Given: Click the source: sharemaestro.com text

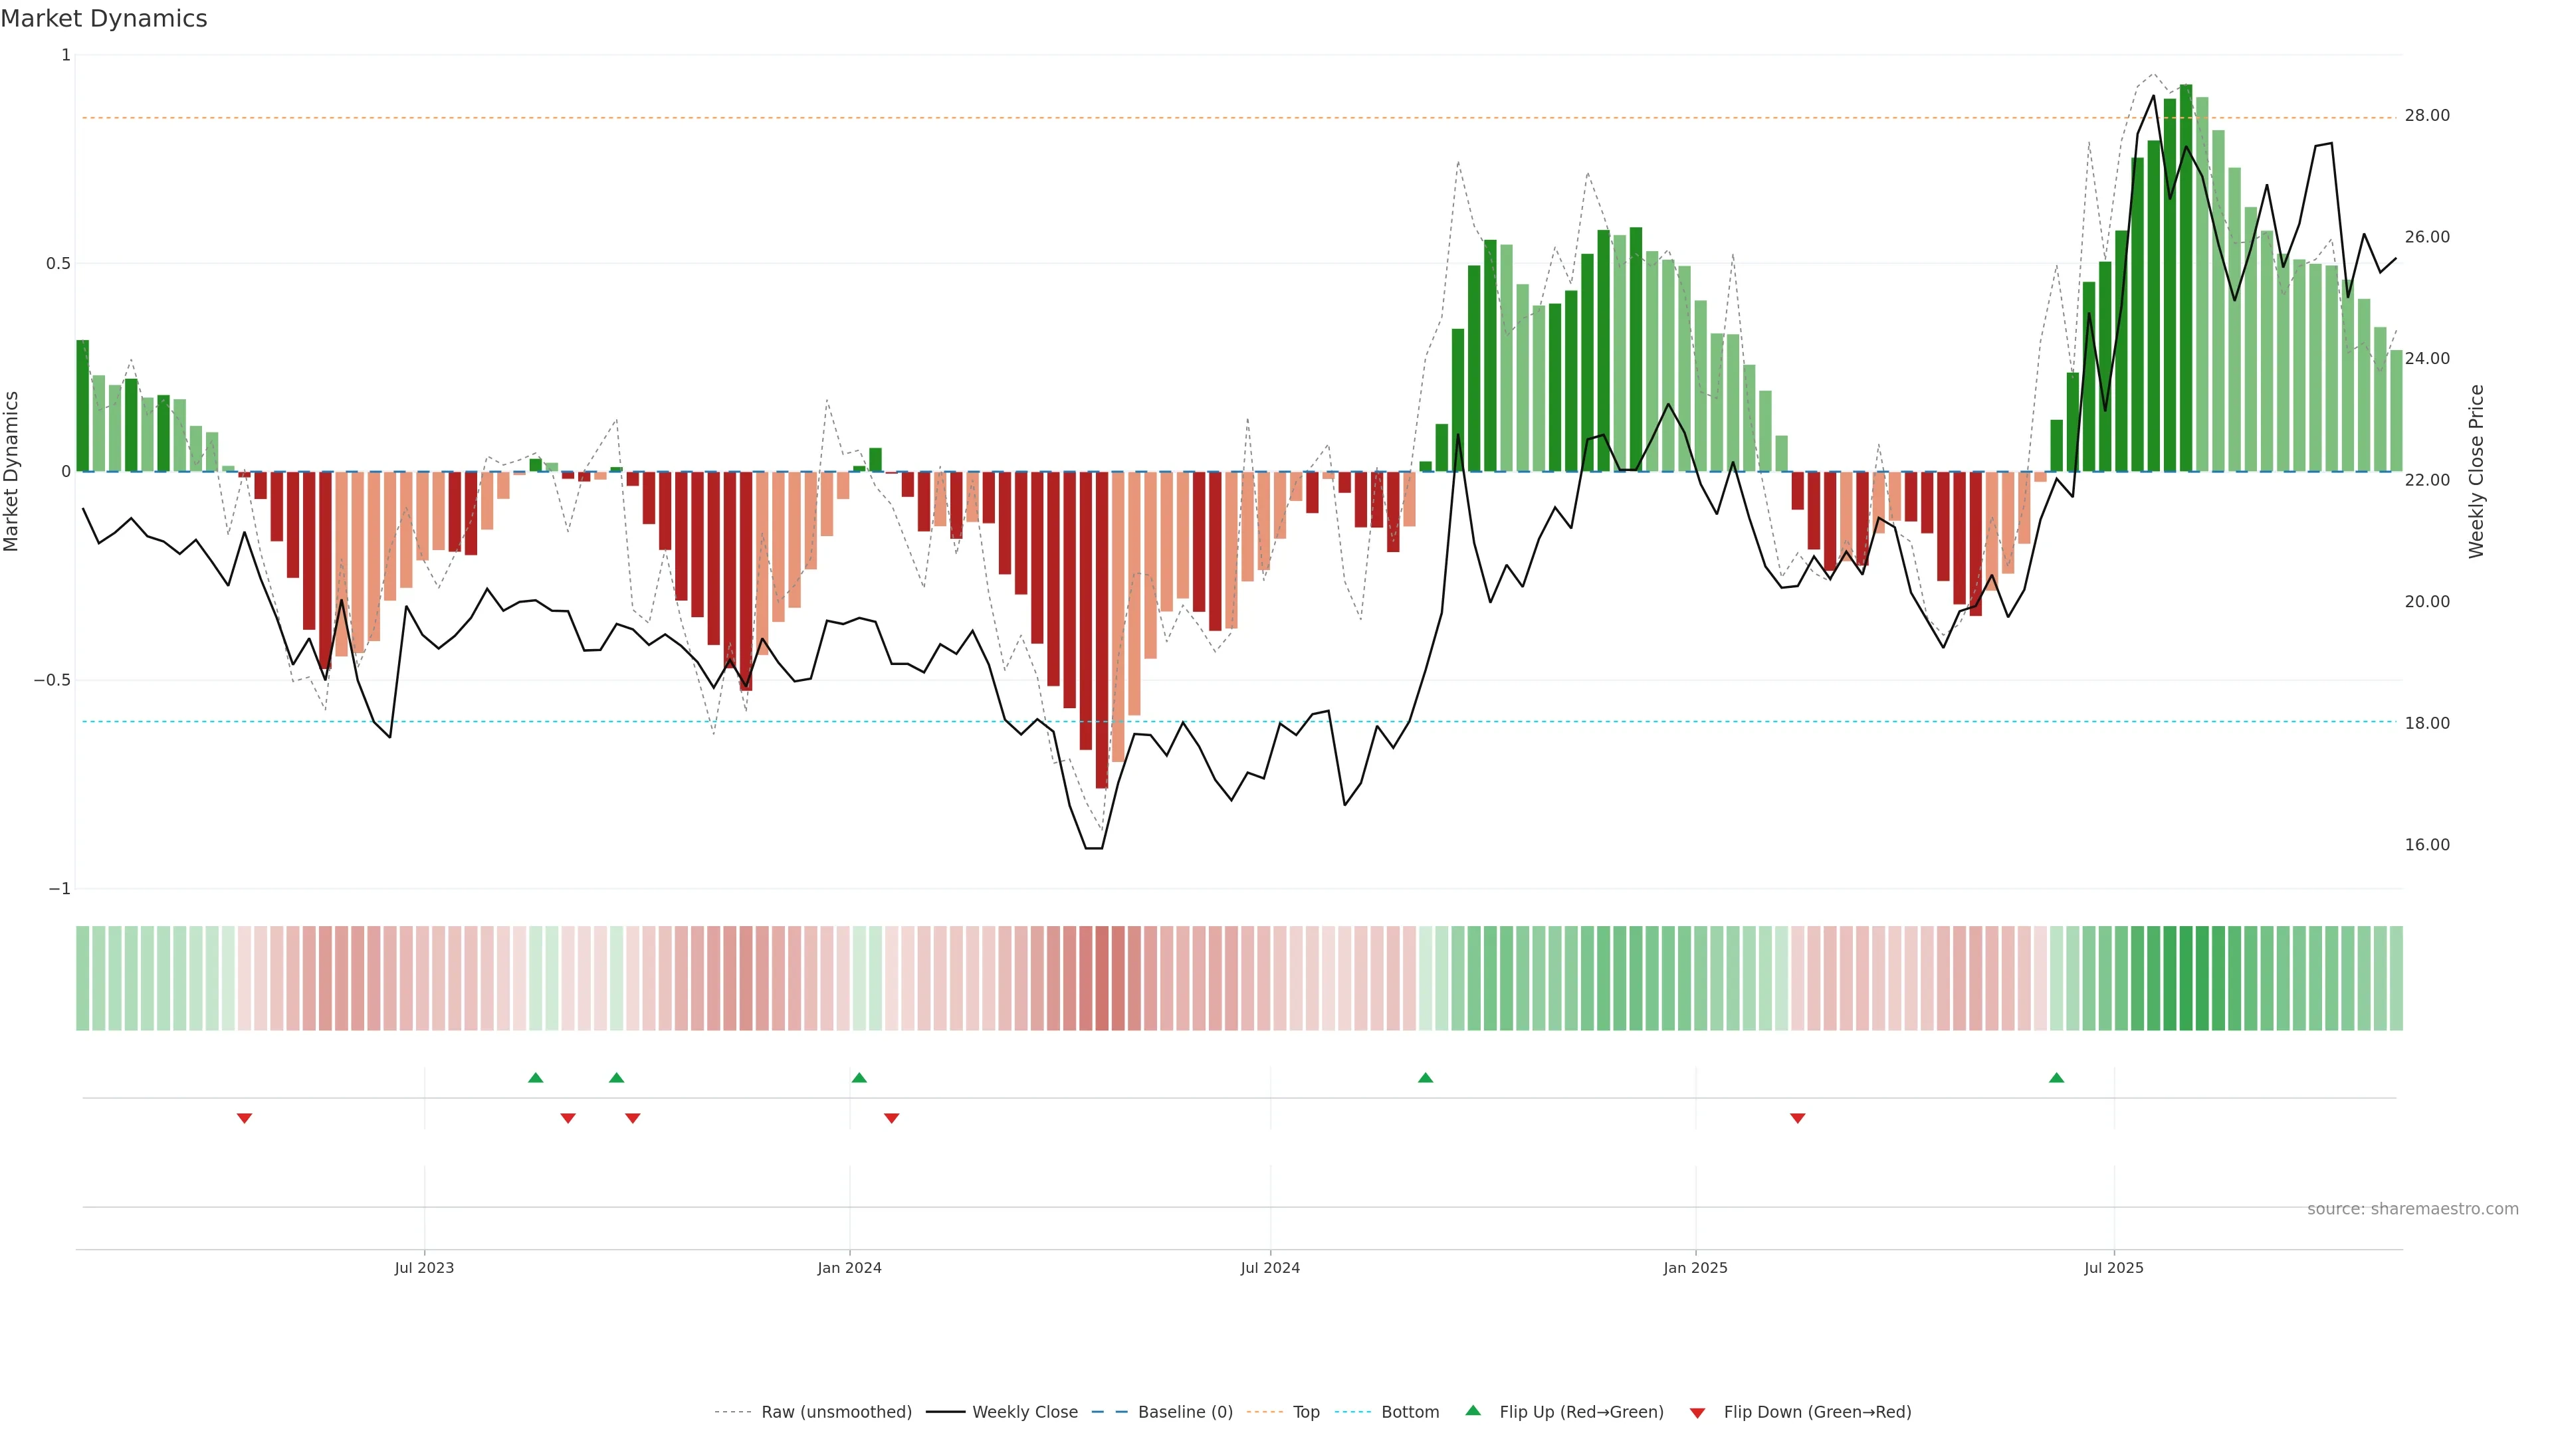Looking at the screenshot, I should point(2412,1209).
